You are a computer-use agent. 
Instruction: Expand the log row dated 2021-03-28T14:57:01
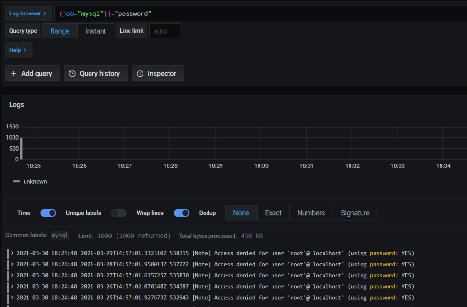click(12, 264)
